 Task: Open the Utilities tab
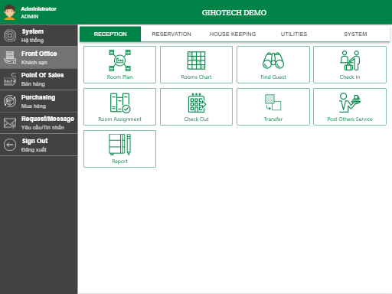(x=294, y=34)
